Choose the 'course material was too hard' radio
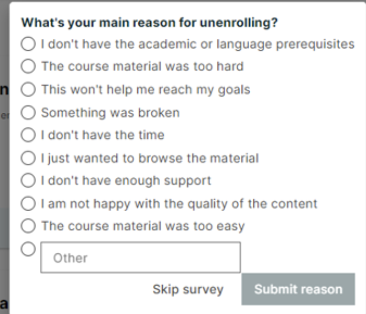This screenshot has width=366, height=314. [28, 66]
